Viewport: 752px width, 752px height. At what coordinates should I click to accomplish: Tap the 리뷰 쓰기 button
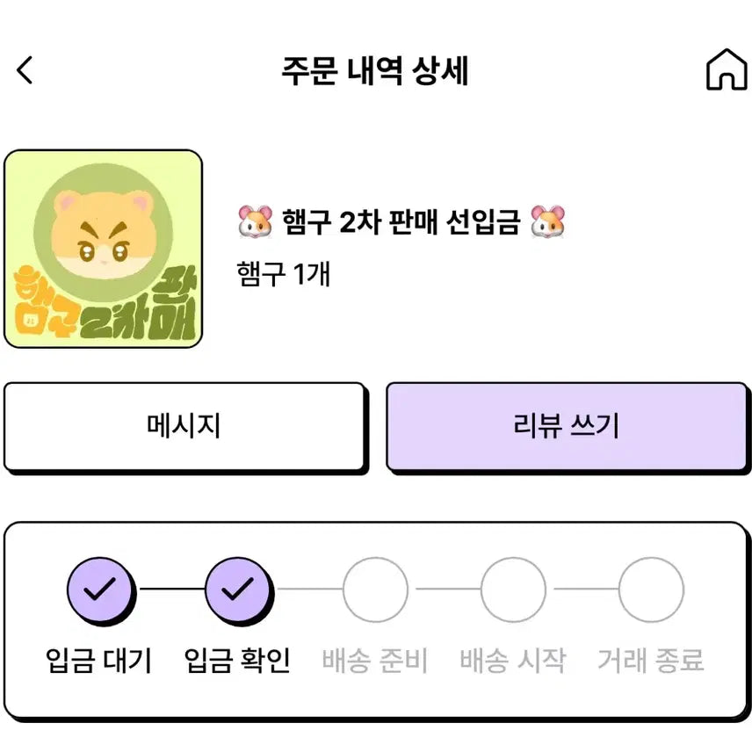click(x=567, y=426)
